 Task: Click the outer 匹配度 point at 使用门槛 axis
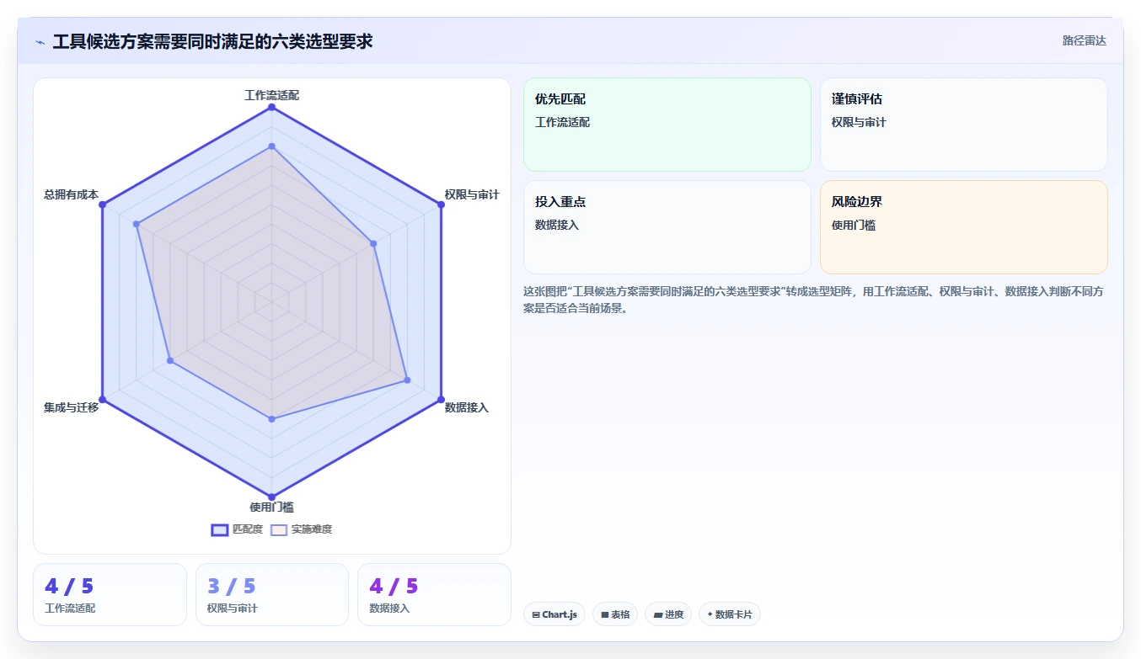pos(271,497)
